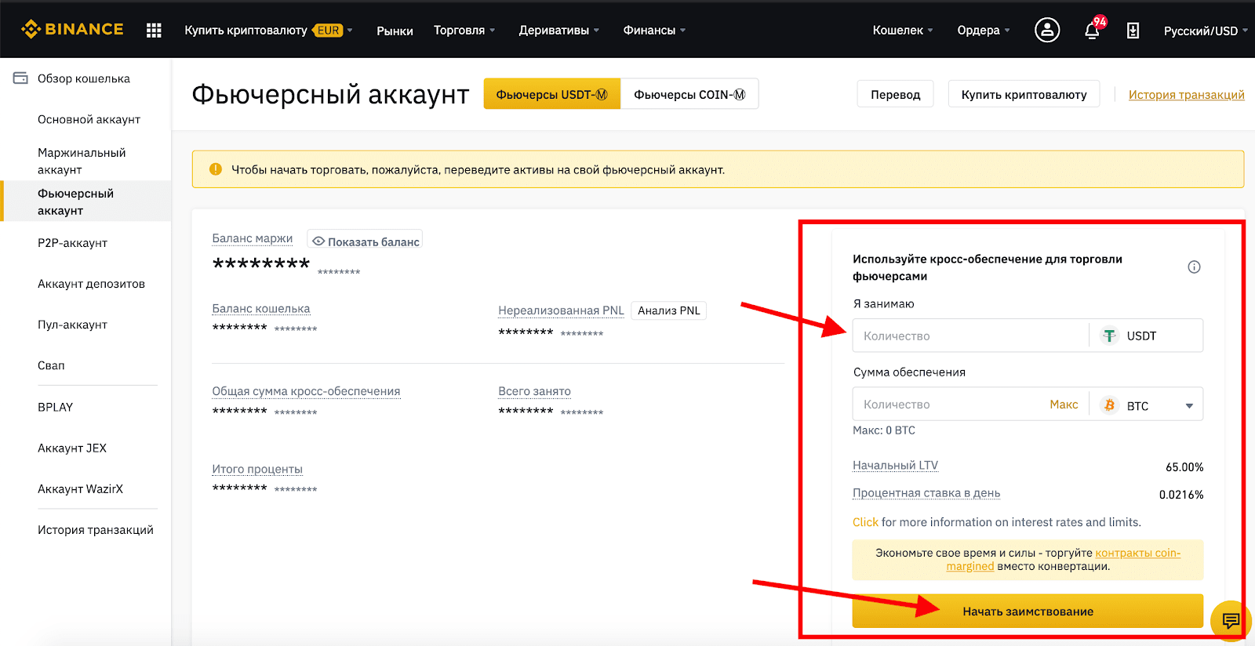Viewport: 1255px width, 646px height.
Task: Click Начать заимствование button
Action: tap(1028, 611)
